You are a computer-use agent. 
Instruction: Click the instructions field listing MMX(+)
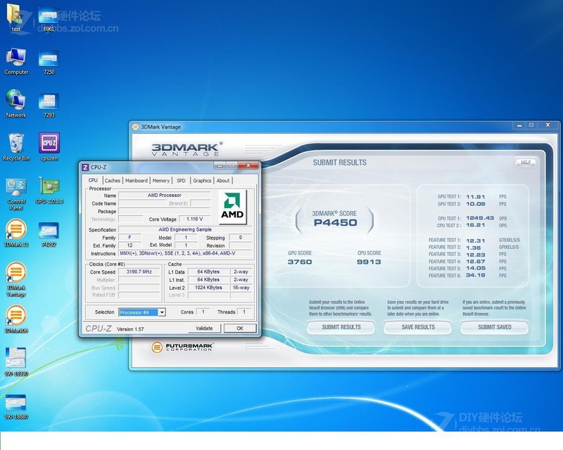pyautogui.click(x=185, y=253)
